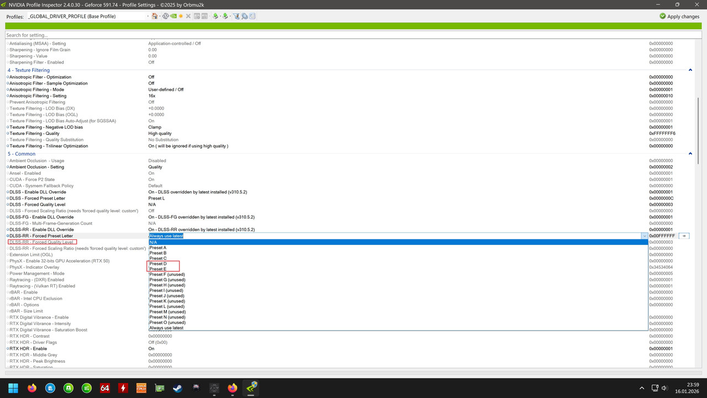Click the grey X delete profile icon
The image size is (707, 398).
(x=188, y=16)
